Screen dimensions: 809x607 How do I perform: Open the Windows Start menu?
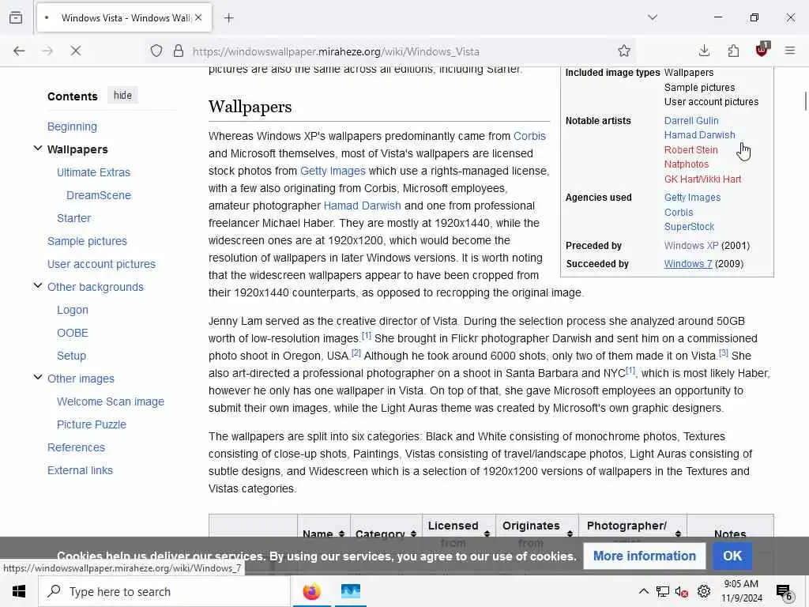pyautogui.click(x=19, y=591)
